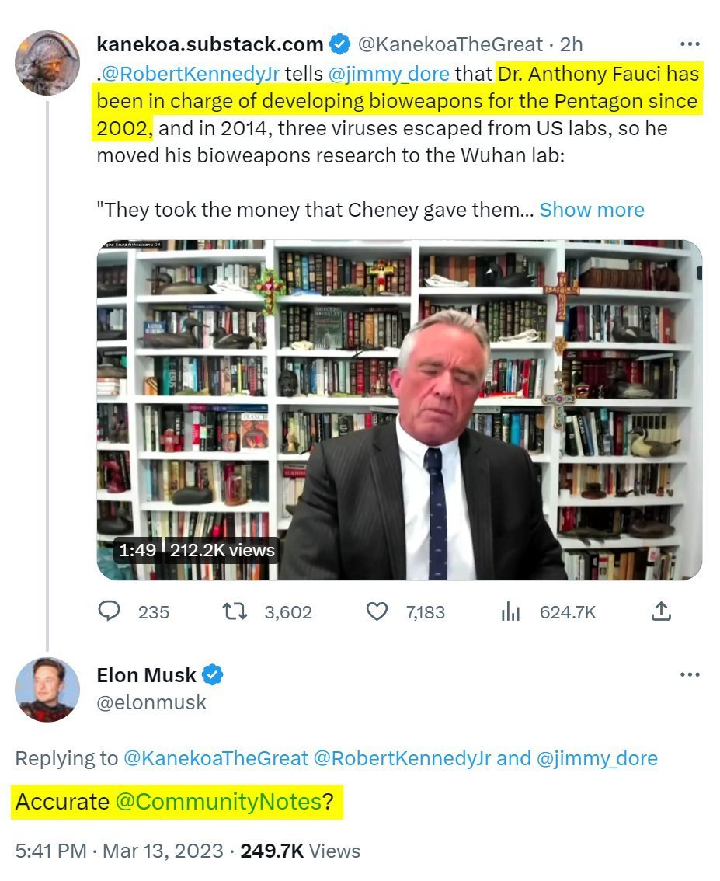The width and height of the screenshot is (720, 881).
Task: Click the Elon Musk display name
Action: pos(146,675)
